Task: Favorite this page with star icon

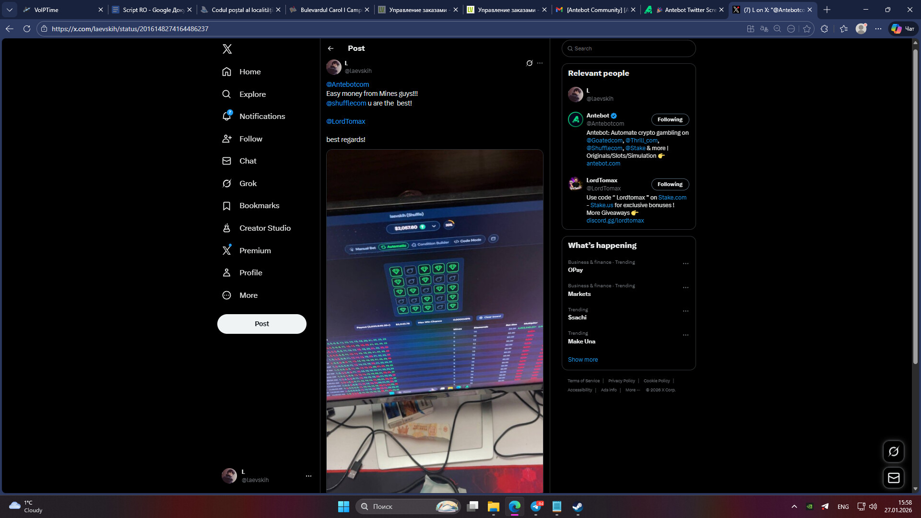Action: click(x=807, y=29)
